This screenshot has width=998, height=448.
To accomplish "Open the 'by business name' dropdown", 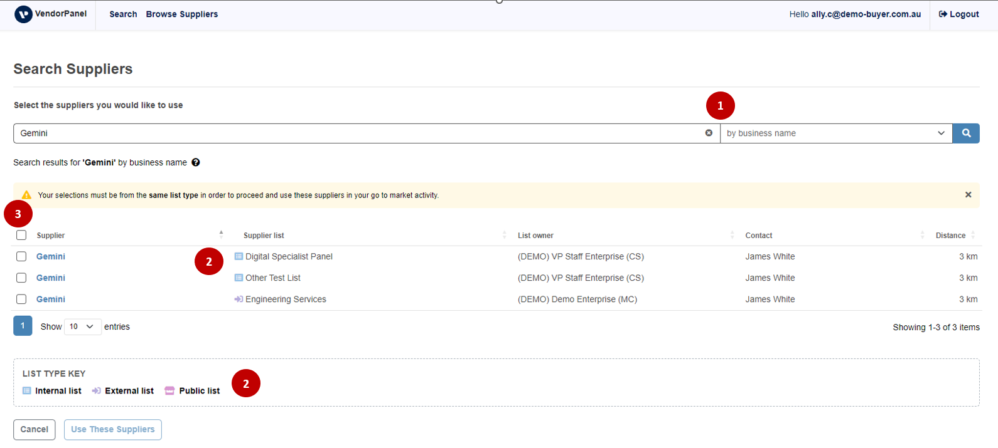I will [x=836, y=133].
